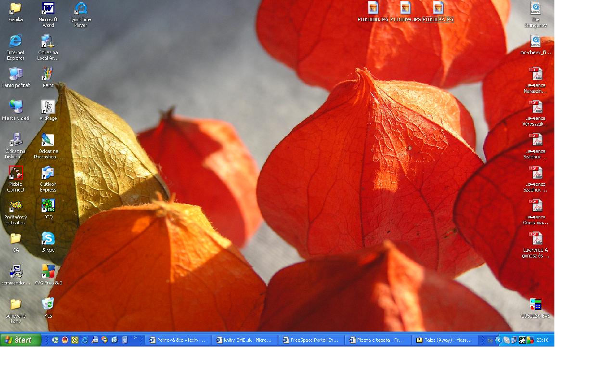
Task: Select the Outlook Express shortcut
Action: point(48,173)
